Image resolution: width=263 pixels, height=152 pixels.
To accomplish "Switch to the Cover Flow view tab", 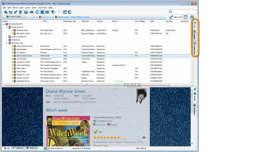I will click(195, 48).
